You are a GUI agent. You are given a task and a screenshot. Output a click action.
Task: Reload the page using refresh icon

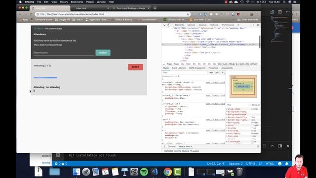click(x=31, y=14)
